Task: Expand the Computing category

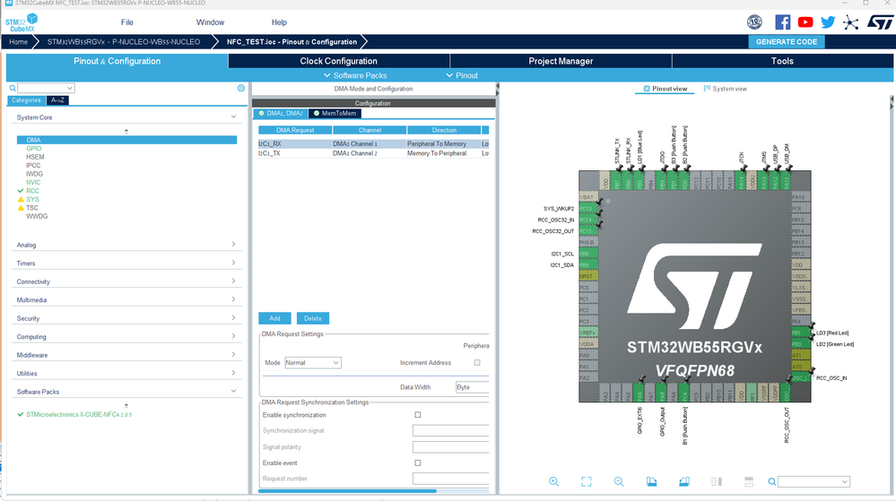Action: pyautogui.click(x=126, y=336)
